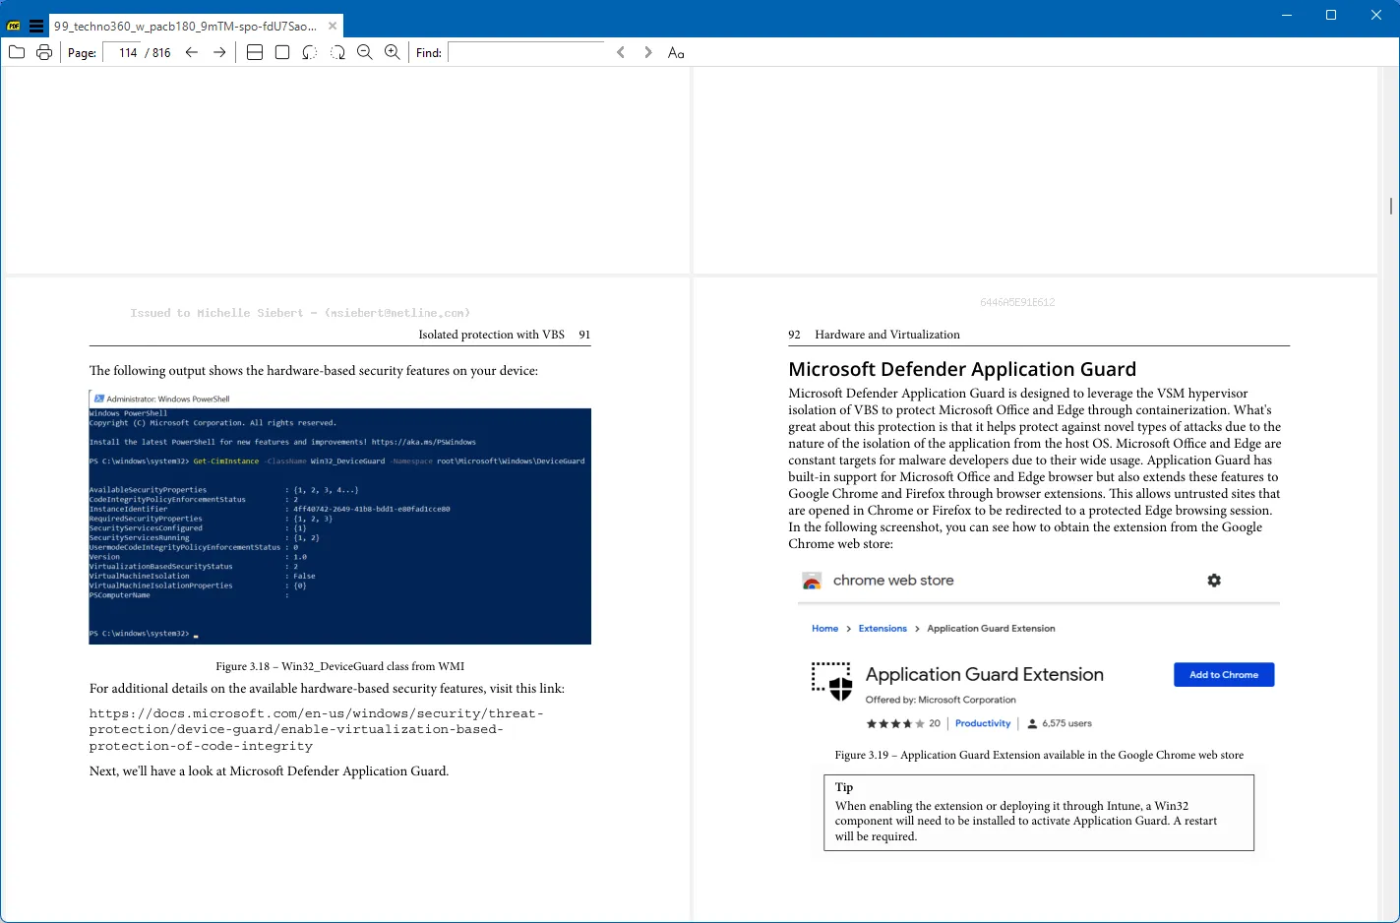Zoom out of the document
The height and width of the screenshot is (923, 1400).
(365, 52)
